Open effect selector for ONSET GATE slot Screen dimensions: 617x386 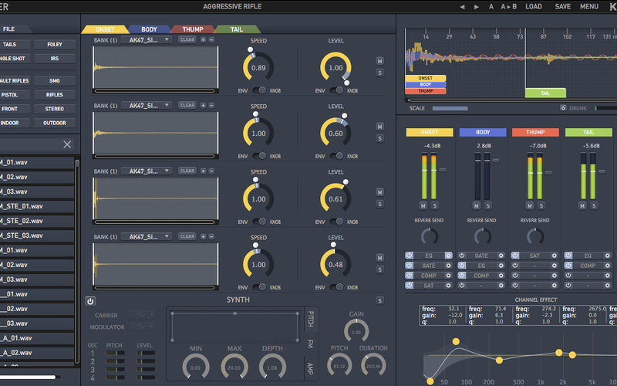point(448,266)
